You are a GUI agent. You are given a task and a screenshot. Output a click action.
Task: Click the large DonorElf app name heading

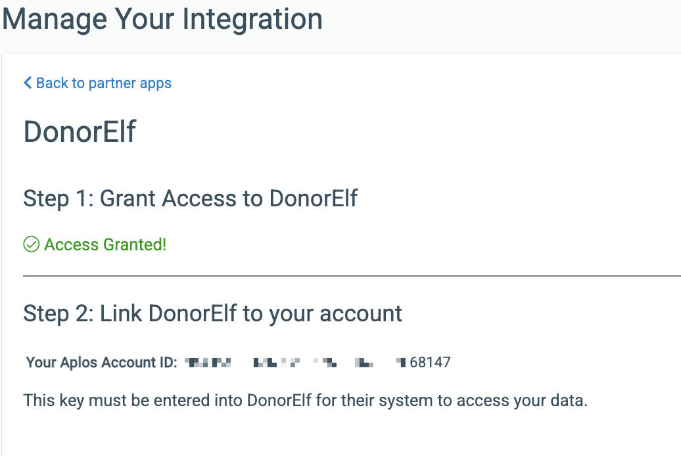(80, 131)
